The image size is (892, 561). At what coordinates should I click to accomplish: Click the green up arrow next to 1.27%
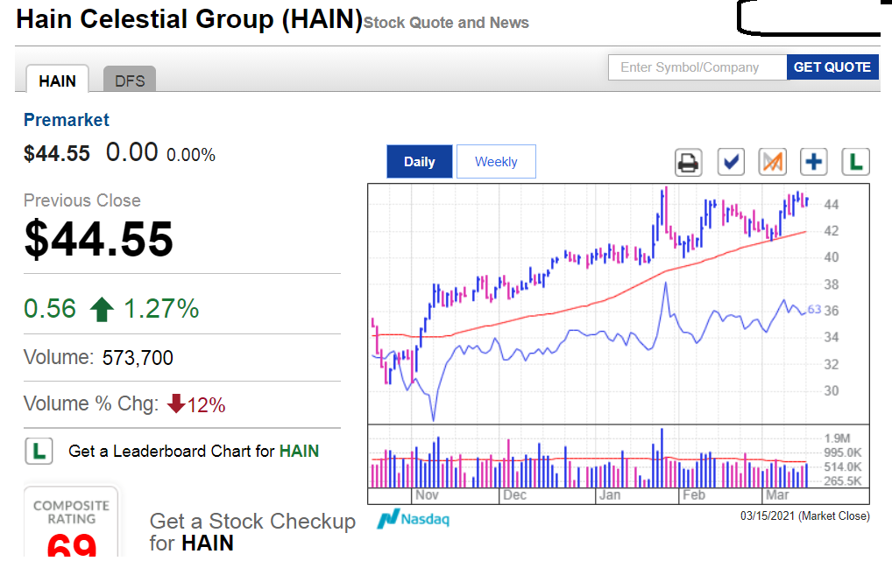pyautogui.click(x=102, y=310)
